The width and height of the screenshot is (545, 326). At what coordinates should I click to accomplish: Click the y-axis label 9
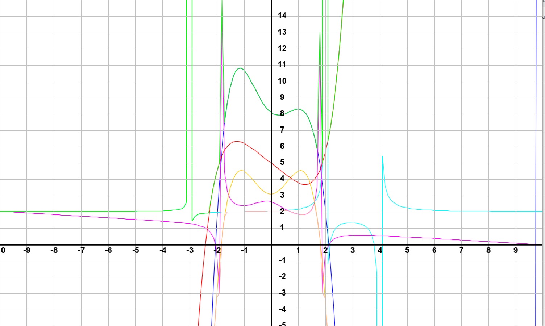(282, 97)
